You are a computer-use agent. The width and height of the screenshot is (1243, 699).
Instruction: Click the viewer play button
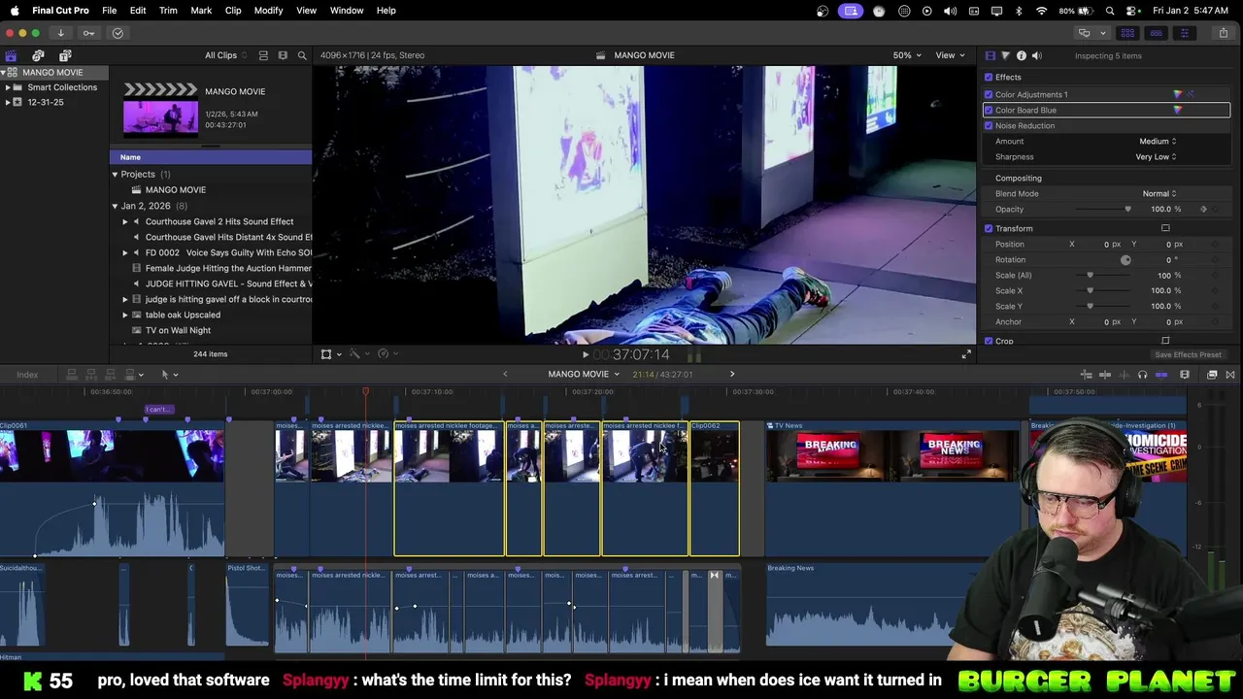(x=586, y=355)
